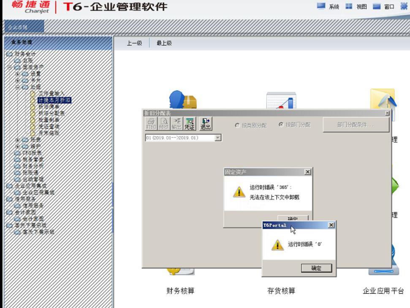Expand the 维护 tree node
Screen dimensions: 410x308
tap(17, 146)
